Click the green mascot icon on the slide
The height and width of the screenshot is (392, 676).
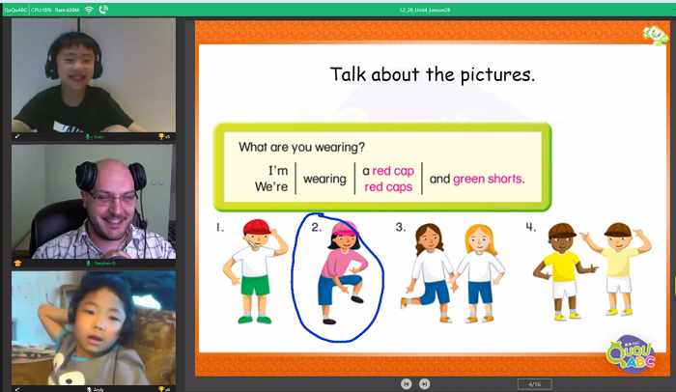[x=655, y=35]
